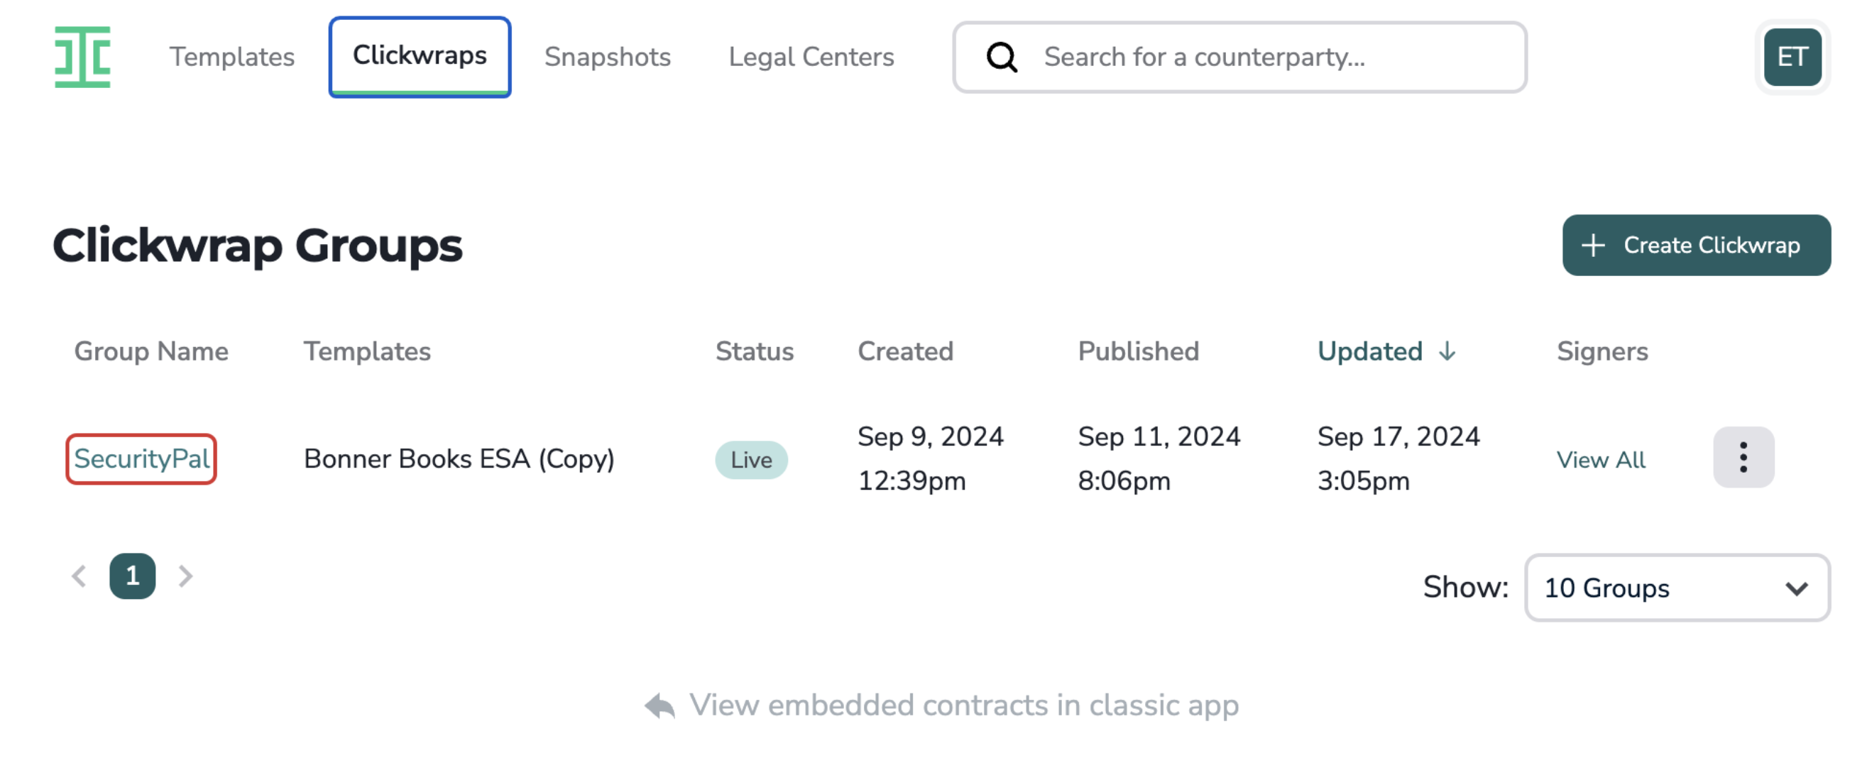
Task: Click the chevron in the Show dropdown
Action: (x=1796, y=589)
